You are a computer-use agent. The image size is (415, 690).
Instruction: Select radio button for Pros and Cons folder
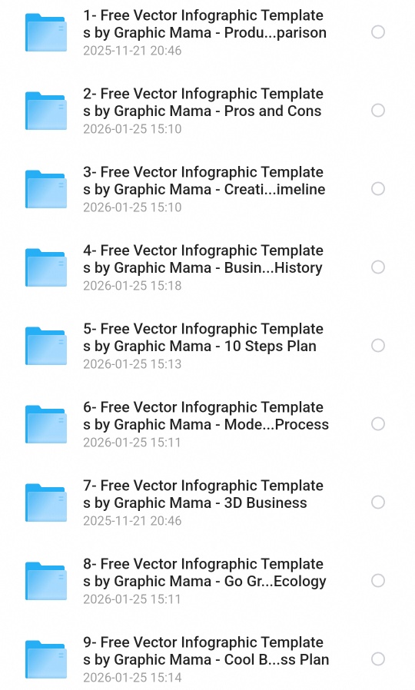click(378, 111)
